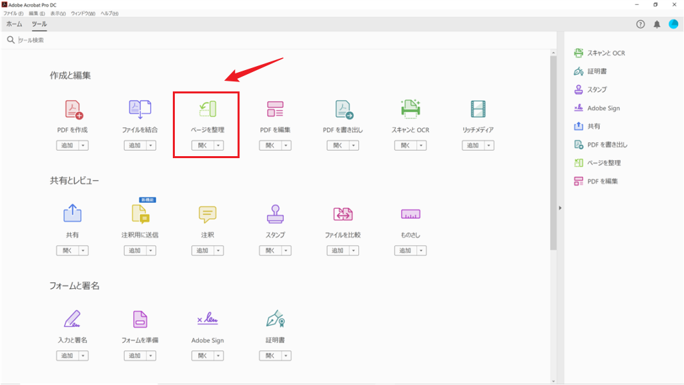Open 共有 shortcut in right sidebar

(x=587, y=127)
